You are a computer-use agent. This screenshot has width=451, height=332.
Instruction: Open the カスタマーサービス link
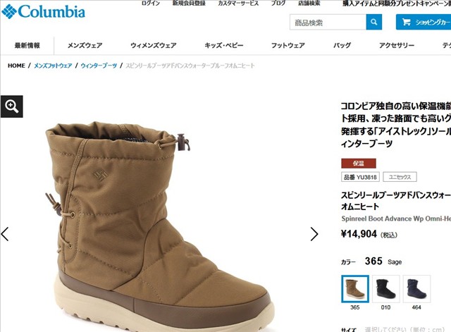(x=238, y=3)
